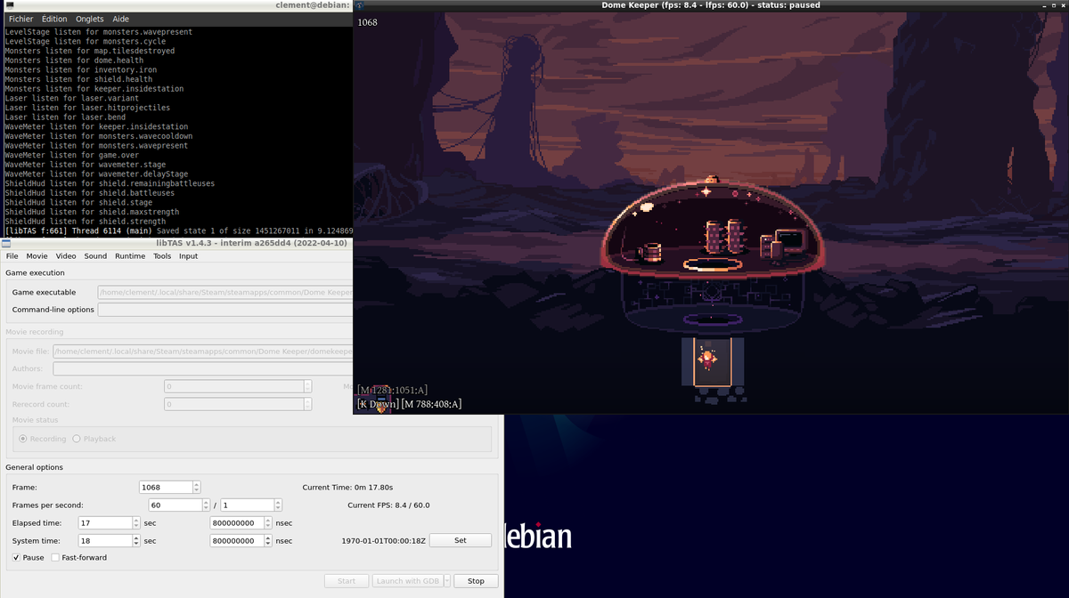This screenshot has height=598, width=1069.
Task: Click the Launch with GDB button
Action: [x=408, y=581]
